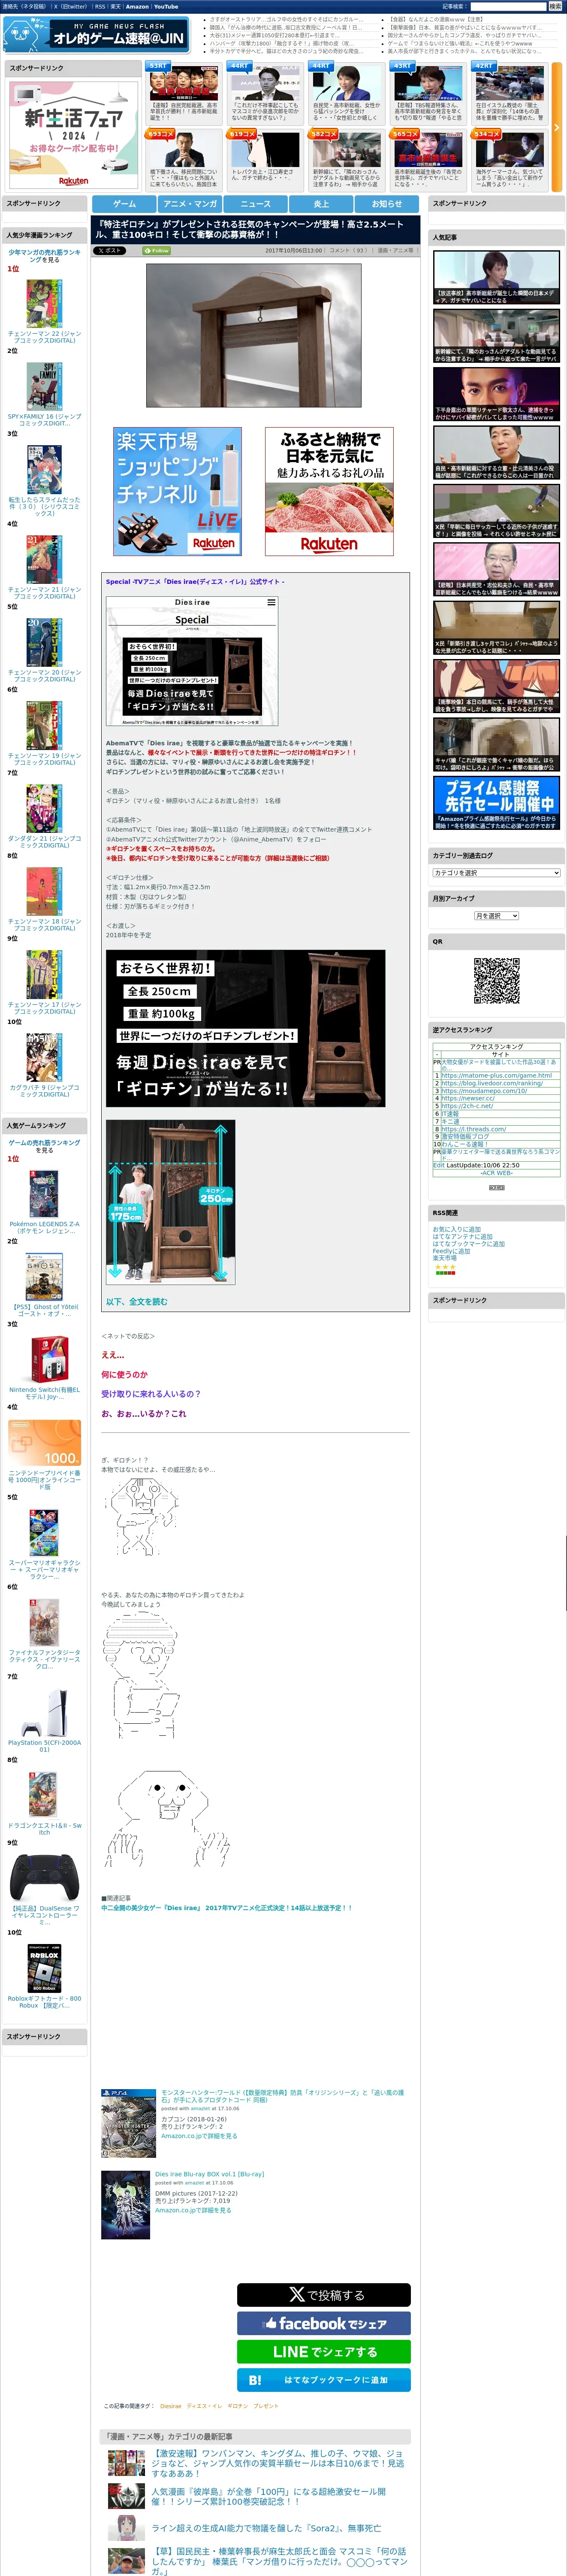Open the Roblox gift card image
Screen dimensions: 567x2576
44,1967
